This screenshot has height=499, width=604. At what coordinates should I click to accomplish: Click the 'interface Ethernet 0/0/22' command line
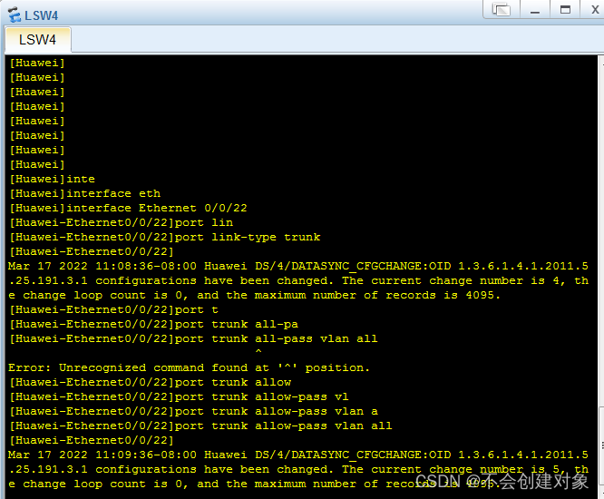click(128, 208)
